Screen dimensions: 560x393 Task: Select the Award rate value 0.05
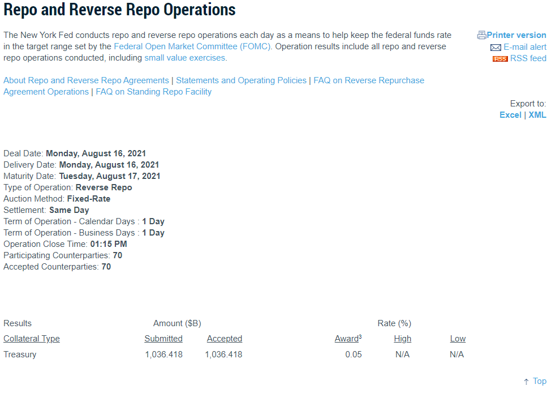[353, 354]
